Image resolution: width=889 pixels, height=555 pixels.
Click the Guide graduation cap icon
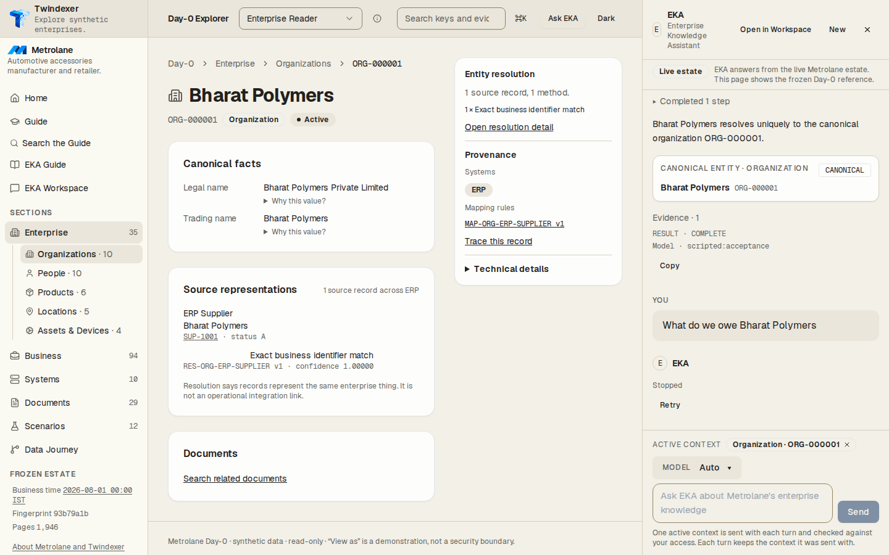(x=15, y=121)
